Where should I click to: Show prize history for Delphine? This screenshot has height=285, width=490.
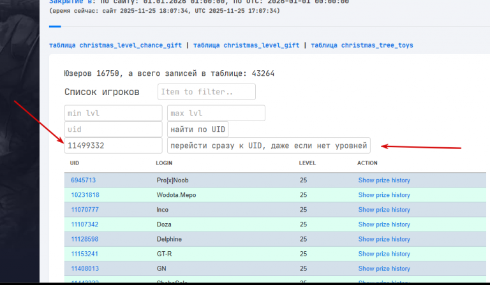pos(384,239)
